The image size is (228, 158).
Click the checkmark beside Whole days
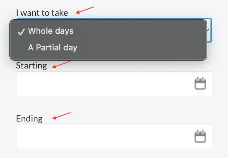(21, 32)
